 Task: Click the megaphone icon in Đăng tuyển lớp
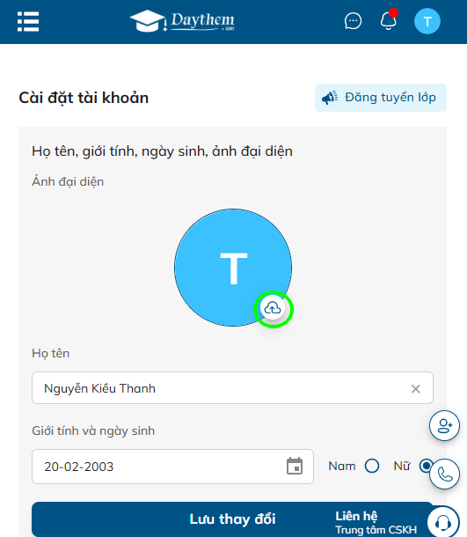point(330,98)
